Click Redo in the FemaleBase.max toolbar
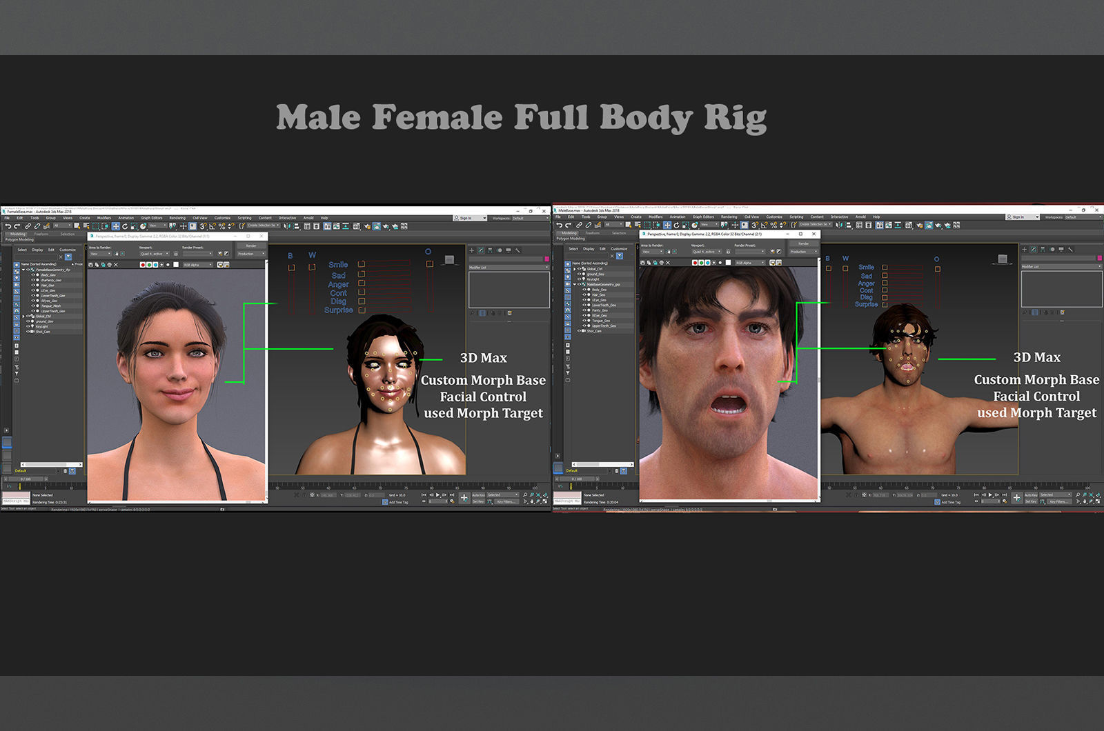1104x731 pixels. click(17, 226)
